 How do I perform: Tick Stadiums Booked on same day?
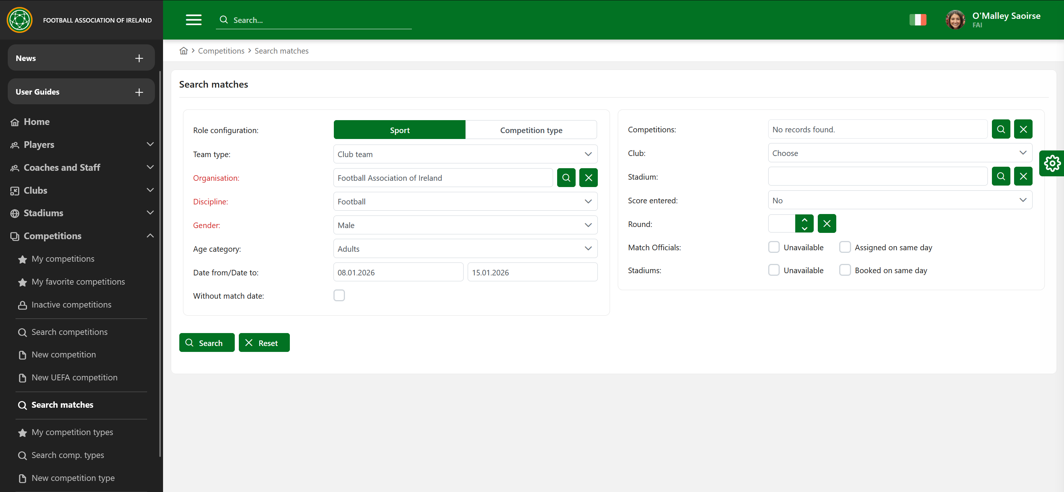[845, 270]
